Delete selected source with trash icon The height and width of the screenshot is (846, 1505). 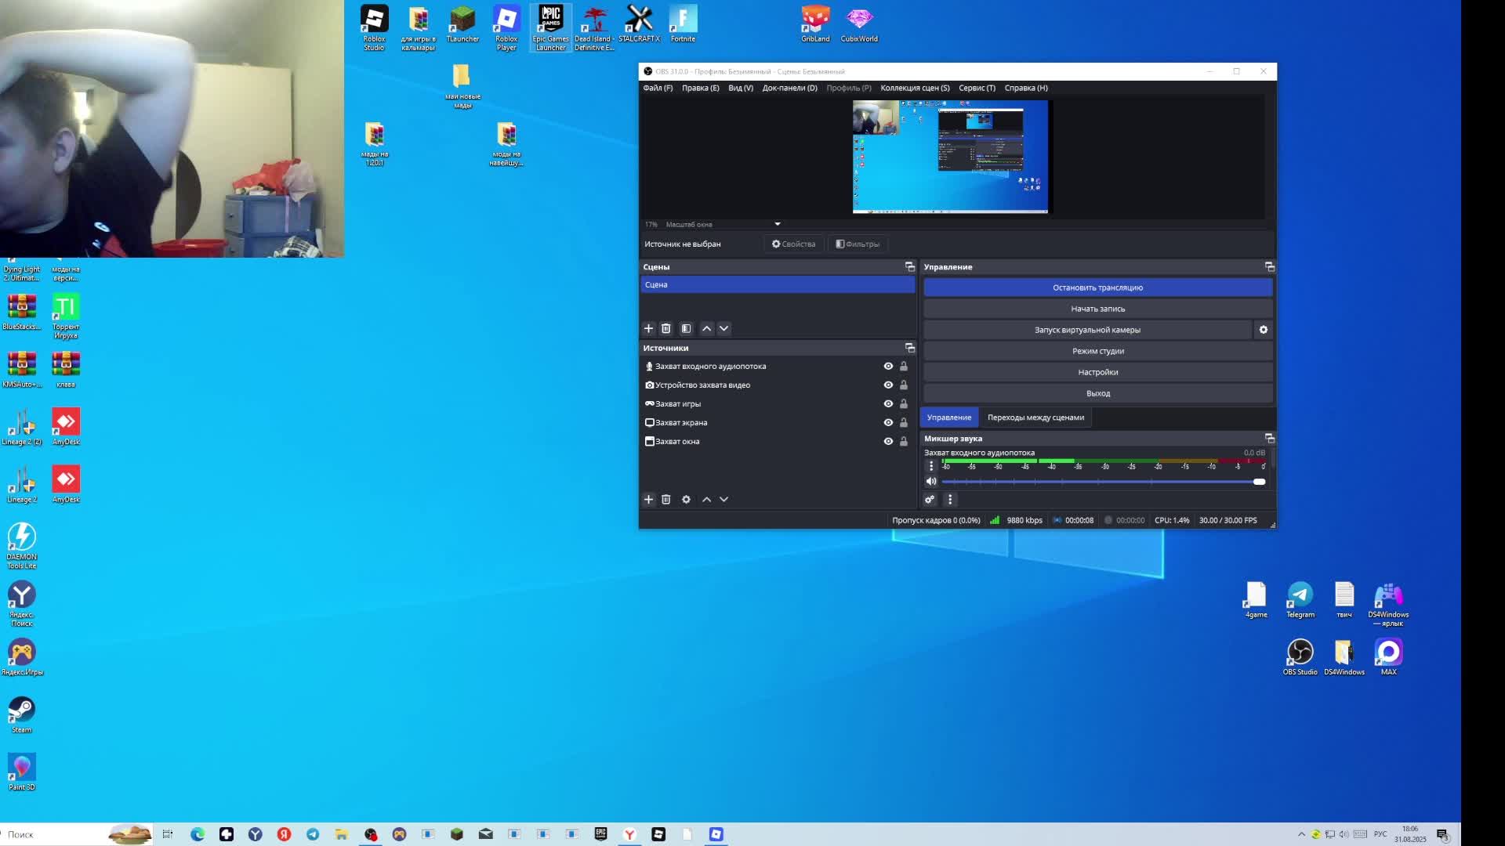pos(665,499)
